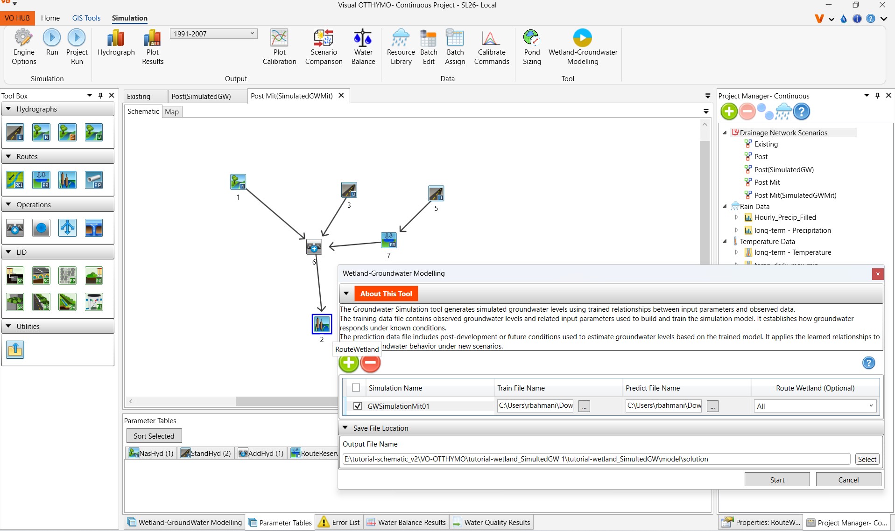Screen dimensions: 895x531
Task: Select the AddHyd operation tool
Action: [15, 228]
